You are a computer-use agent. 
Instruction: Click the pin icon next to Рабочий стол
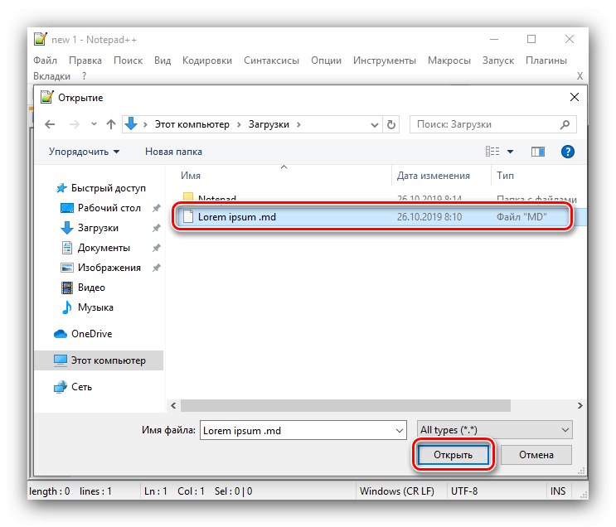pyautogui.click(x=157, y=208)
